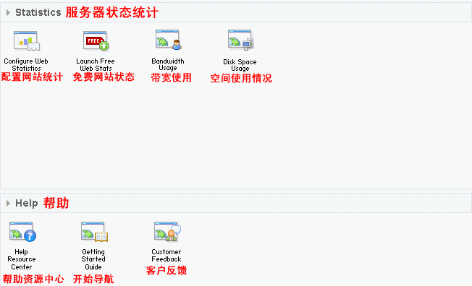Click the Configure Web Statistics text link
Viewport: 472px width, 286px height.
click(x=26, y=65)
